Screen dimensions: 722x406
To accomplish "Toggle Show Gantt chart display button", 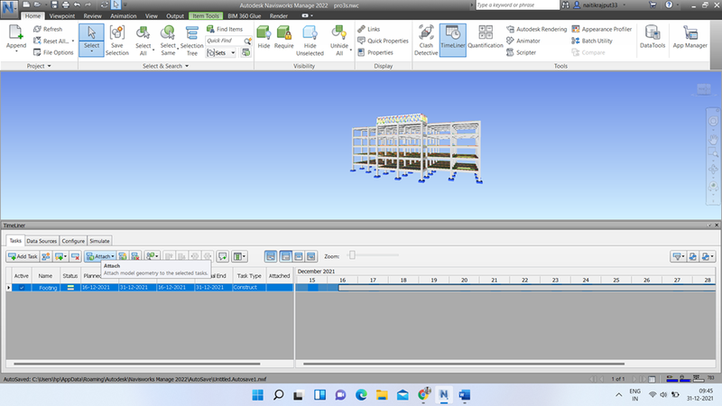I will click(271, 256).
